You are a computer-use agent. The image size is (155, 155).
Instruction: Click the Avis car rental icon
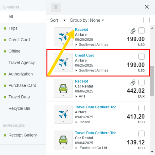pos(63,88)
